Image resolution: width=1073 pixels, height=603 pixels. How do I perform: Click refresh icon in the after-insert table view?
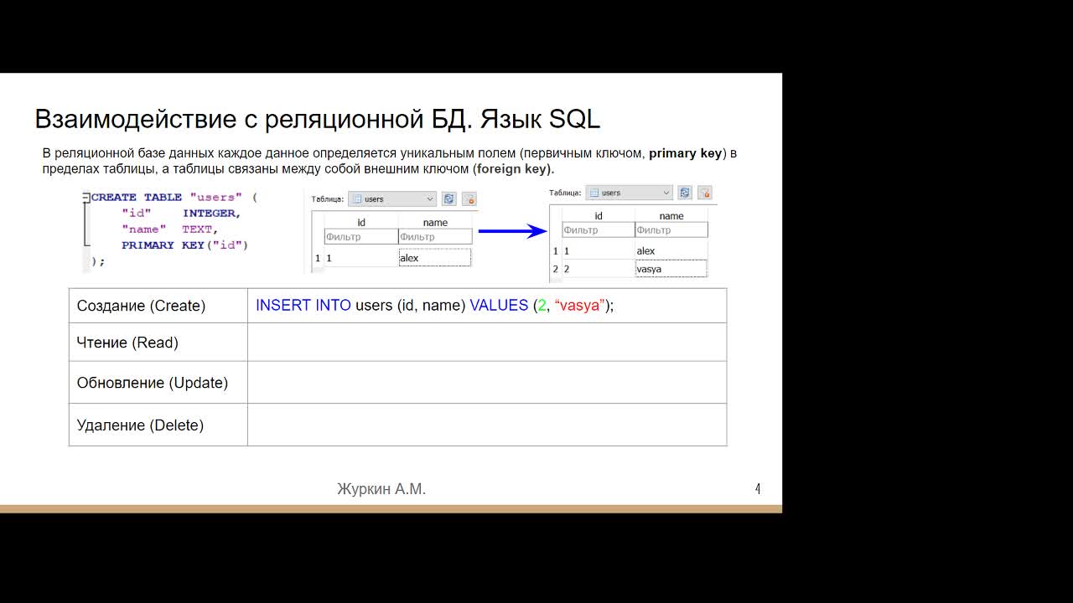685,193
